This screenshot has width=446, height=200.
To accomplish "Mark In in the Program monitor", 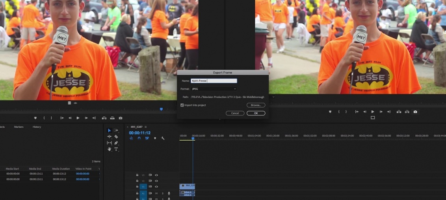I will coord(338,112).
